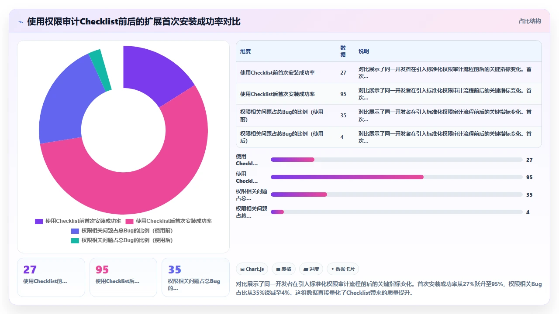This screenshot has height=314, width=559.
Task: Open the data card showing 35
Action: tap(196, 277)
